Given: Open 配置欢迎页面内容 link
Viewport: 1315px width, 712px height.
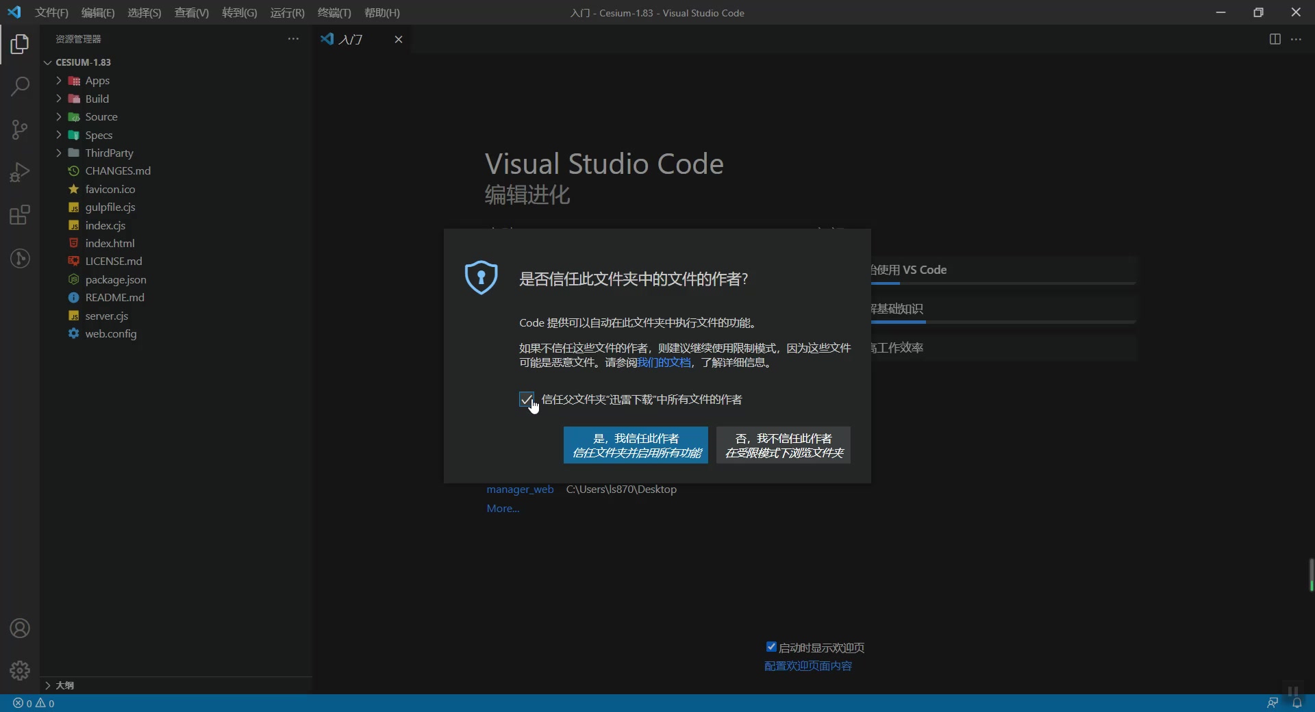Looking at the screenshot, I should pos(808,666).
